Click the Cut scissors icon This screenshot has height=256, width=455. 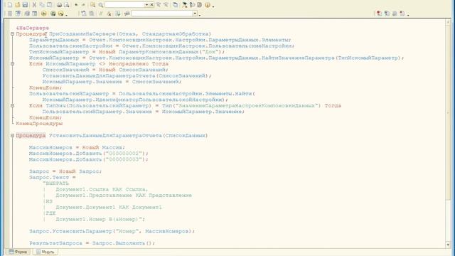(x=34, y=5)
